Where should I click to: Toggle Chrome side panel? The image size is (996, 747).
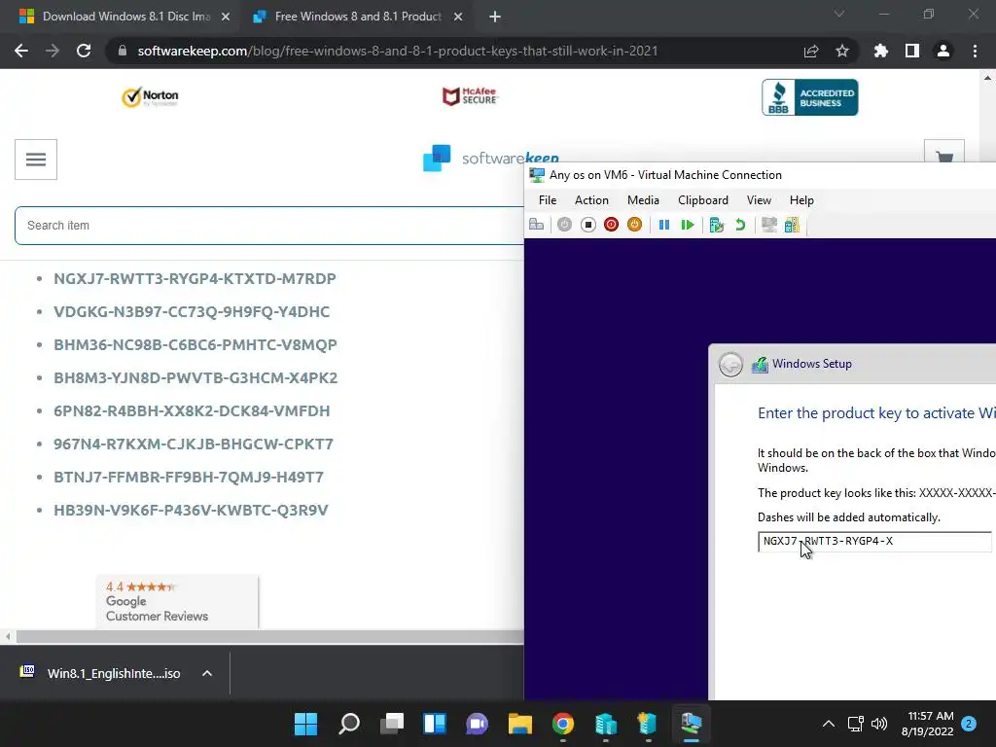912,51
